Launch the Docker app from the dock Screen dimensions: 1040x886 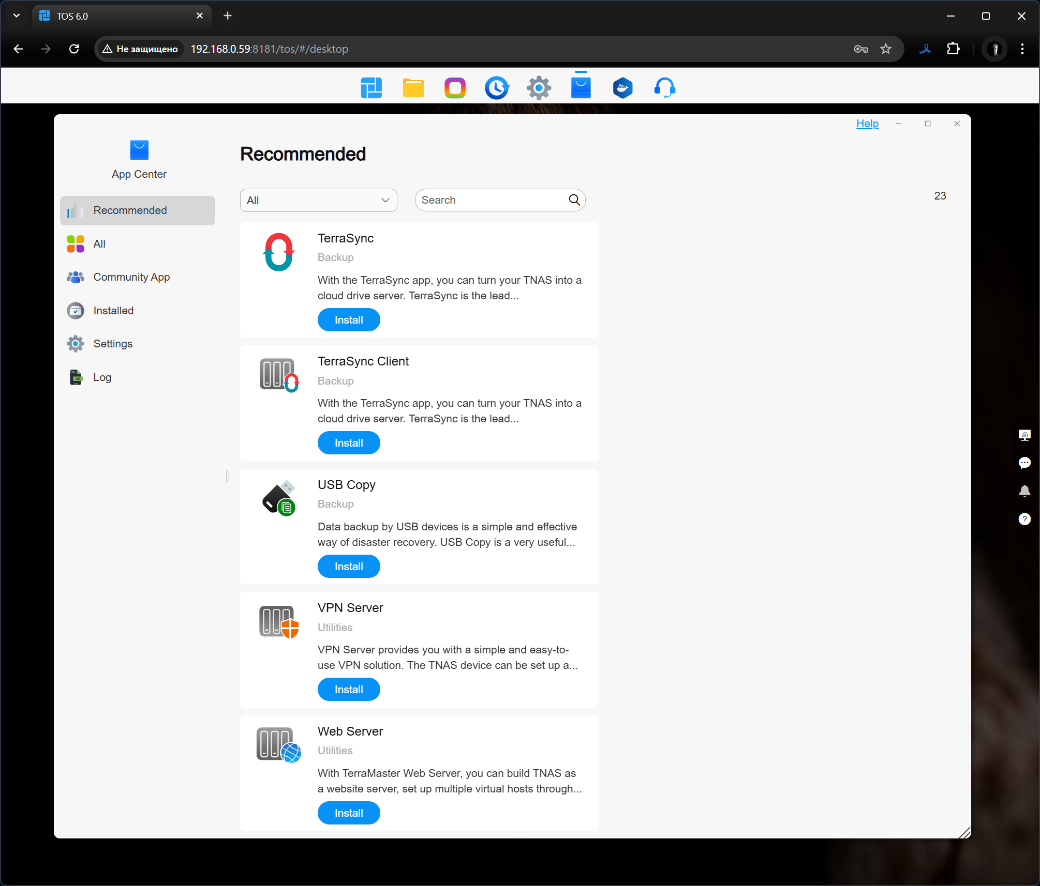tap(622, 88)
